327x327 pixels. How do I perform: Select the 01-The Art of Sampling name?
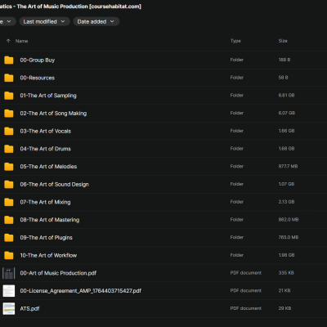(48, 96)
